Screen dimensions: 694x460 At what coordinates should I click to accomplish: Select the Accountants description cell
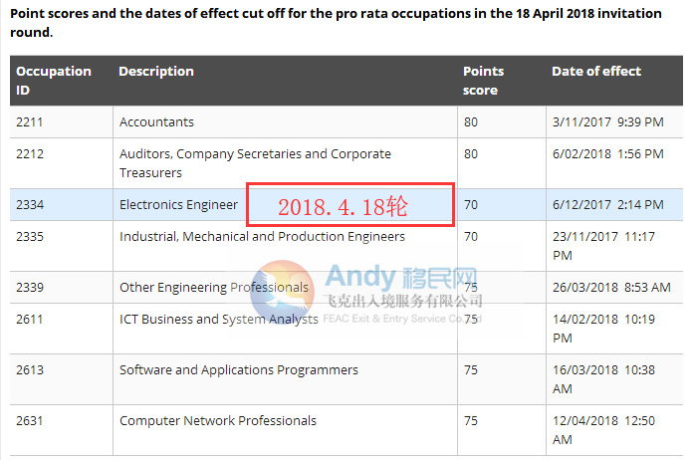[x=157, y=122]
